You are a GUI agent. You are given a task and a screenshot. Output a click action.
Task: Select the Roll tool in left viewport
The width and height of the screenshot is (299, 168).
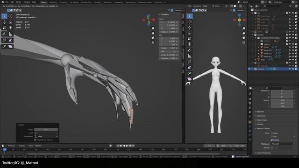[4, 40]
